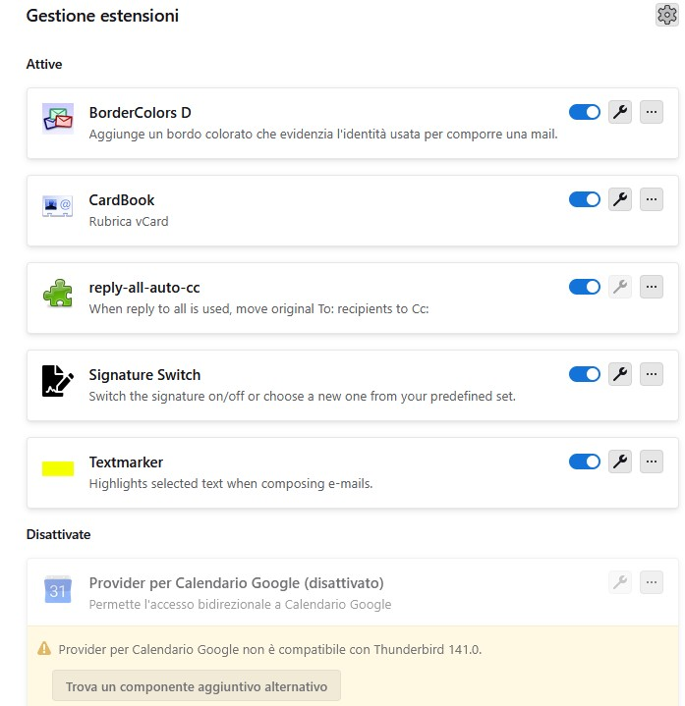Show more options for Textmarker
Image resolution: width=685 pixels, height=706 pixels.
coord(652,462)
